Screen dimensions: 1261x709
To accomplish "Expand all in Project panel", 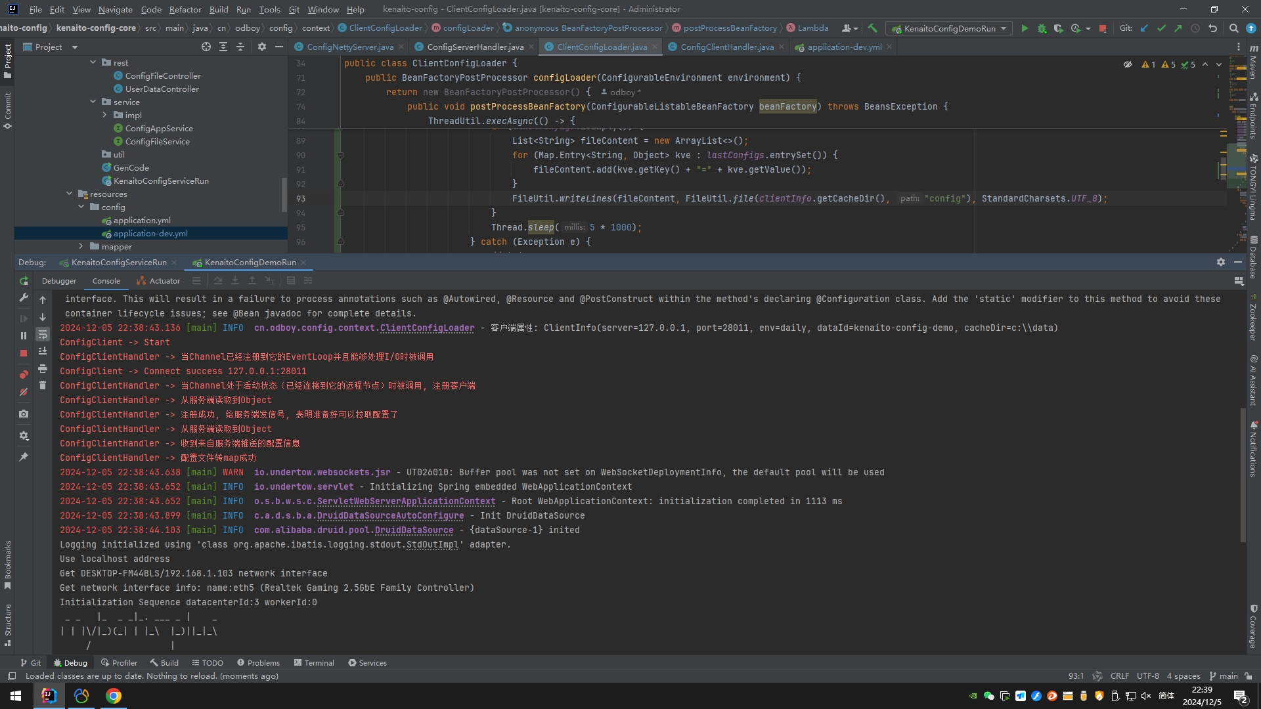I will coord(223,47).
